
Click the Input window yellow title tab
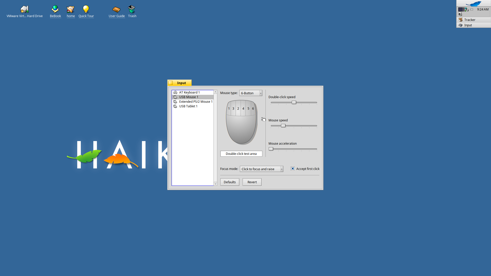[x=182, y=83]
